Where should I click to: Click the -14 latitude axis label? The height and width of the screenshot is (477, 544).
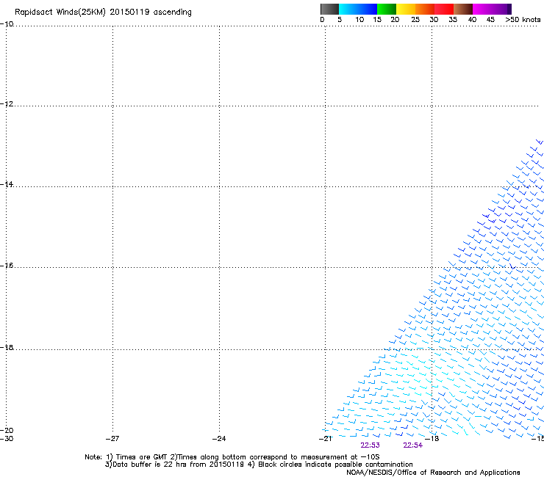coord(7,184)
